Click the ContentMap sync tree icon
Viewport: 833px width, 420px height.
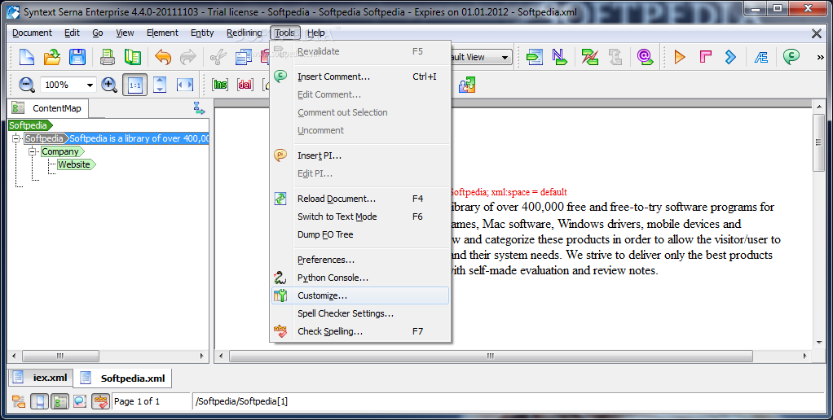pyautogui.click(x=199, y=108)
